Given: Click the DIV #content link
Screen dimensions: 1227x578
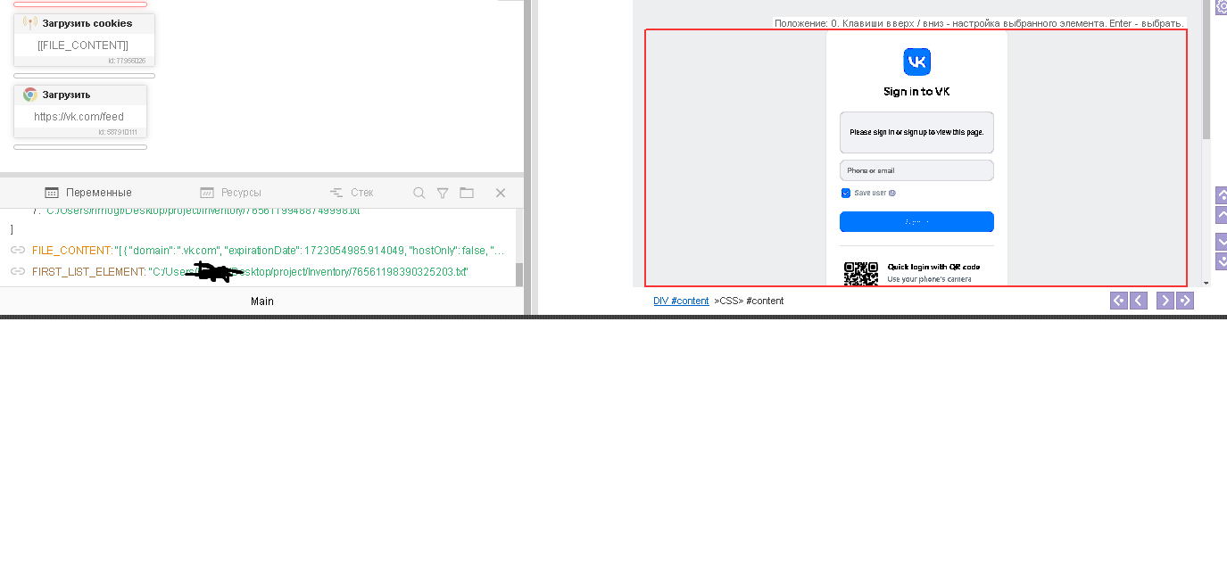Looking at the screenshot, I should click(681, 301).
